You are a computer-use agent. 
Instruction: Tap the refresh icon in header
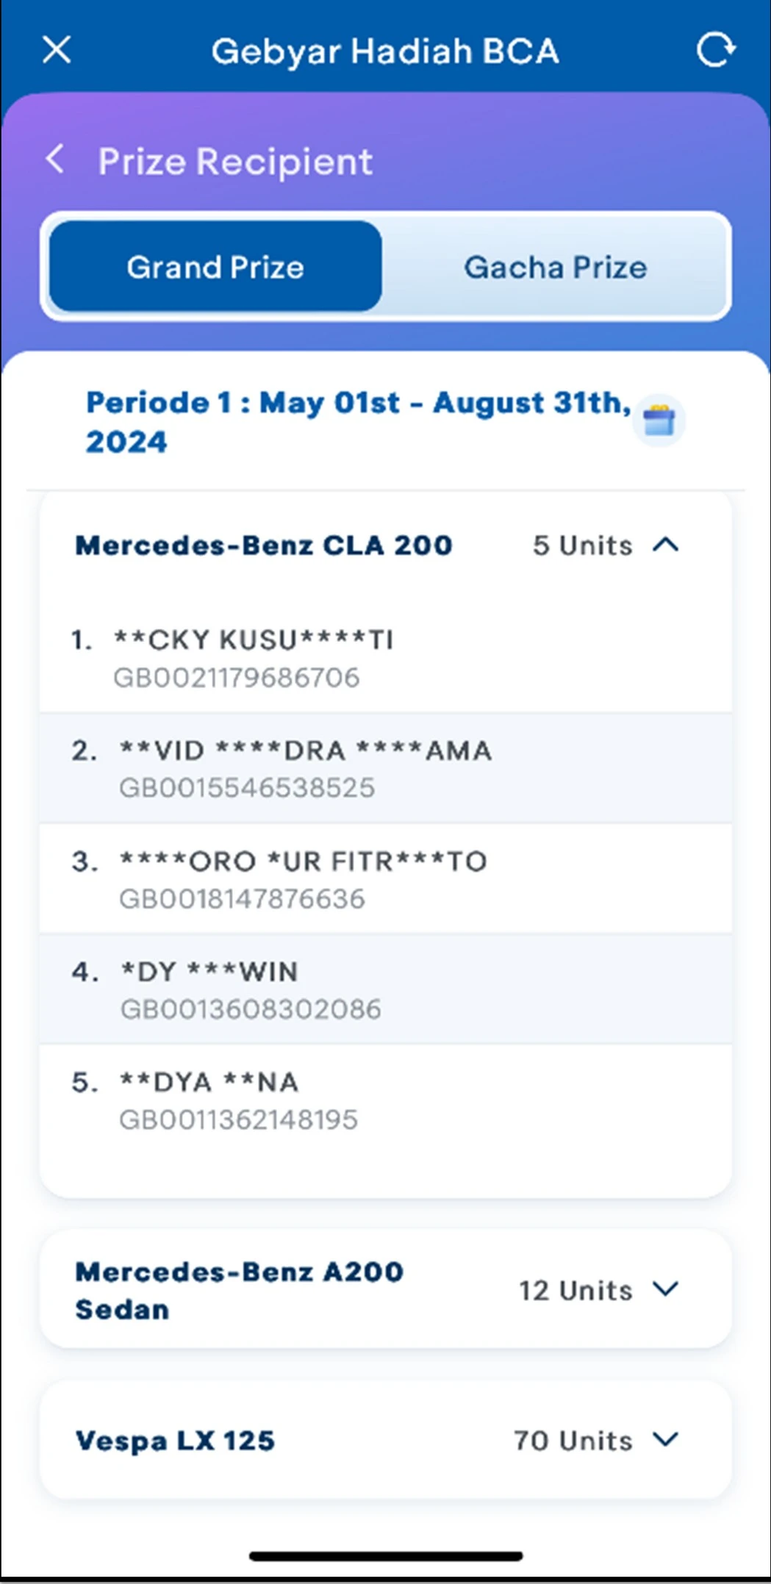pyautogui.click(x=715, y=50)
